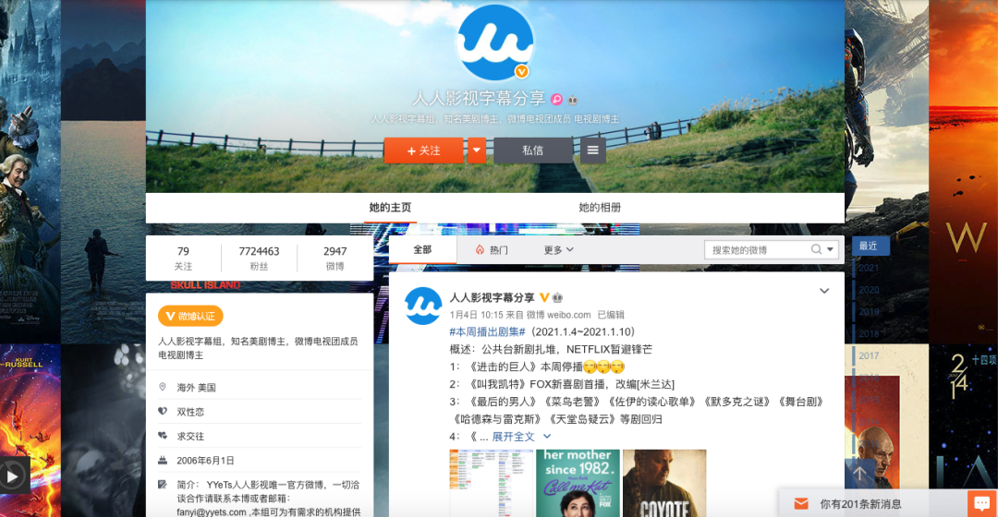Viewport: 998px width, 517px height.
Task: Open the Coyote poster thumbnail
Action: tap(664, 483)
